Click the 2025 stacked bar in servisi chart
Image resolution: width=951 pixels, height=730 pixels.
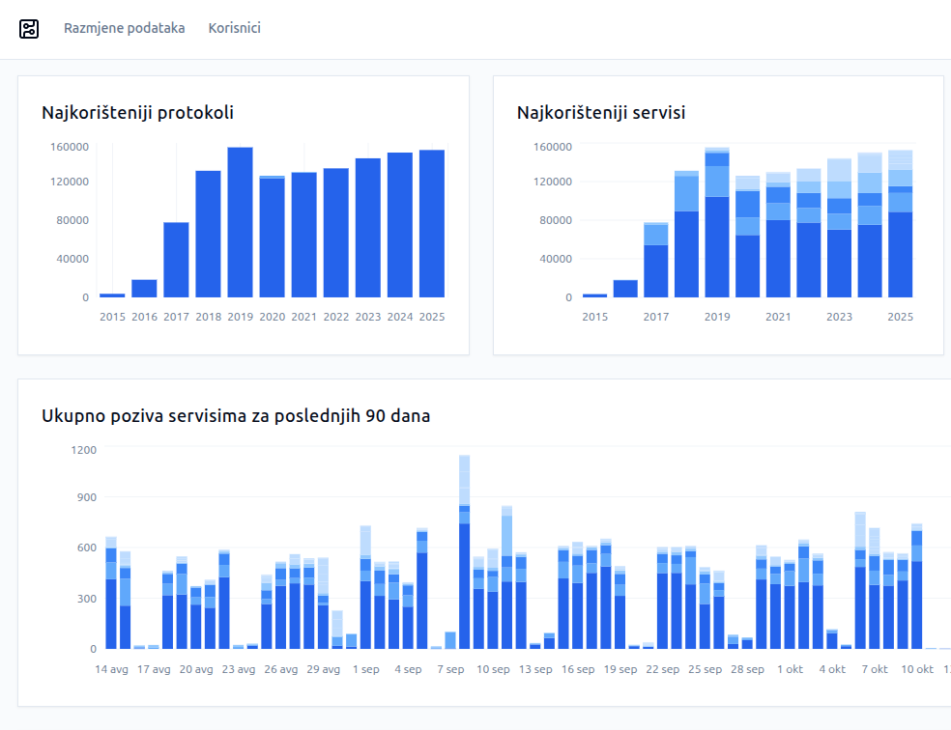[x=901, y=224]
